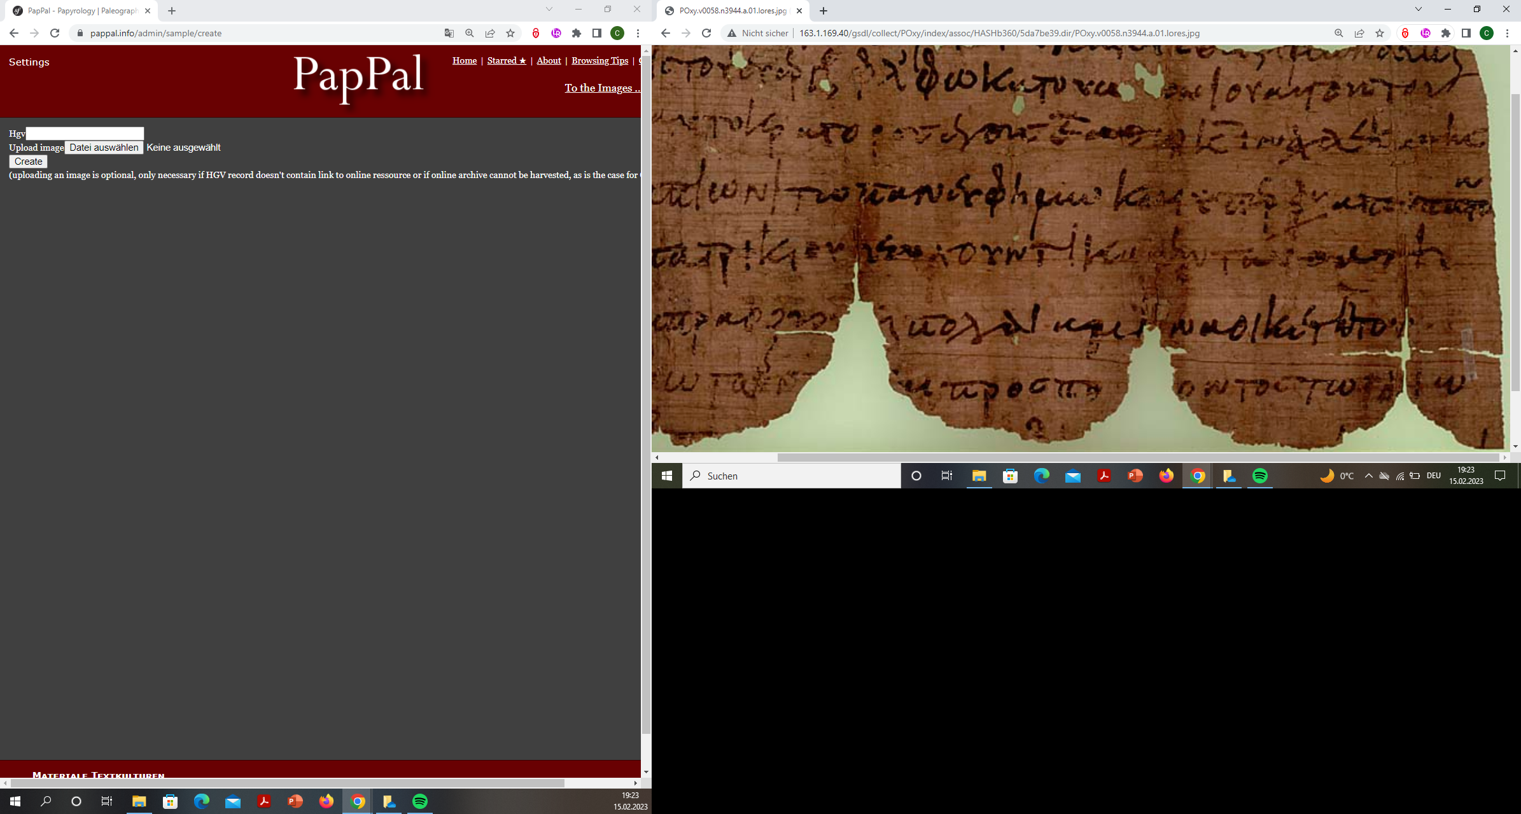Open the extensions puzzle icon in the POxy window
Viewport: 1521px width, 814px height.
(1446, 33)
